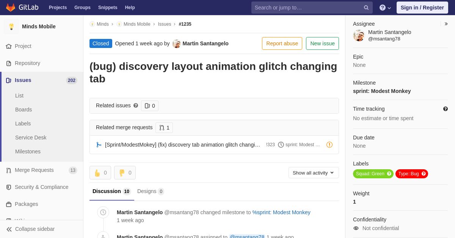Viewport: 455px width, 238px height.
Task: Click the 202 issues count badge
Action: (72, 80)
